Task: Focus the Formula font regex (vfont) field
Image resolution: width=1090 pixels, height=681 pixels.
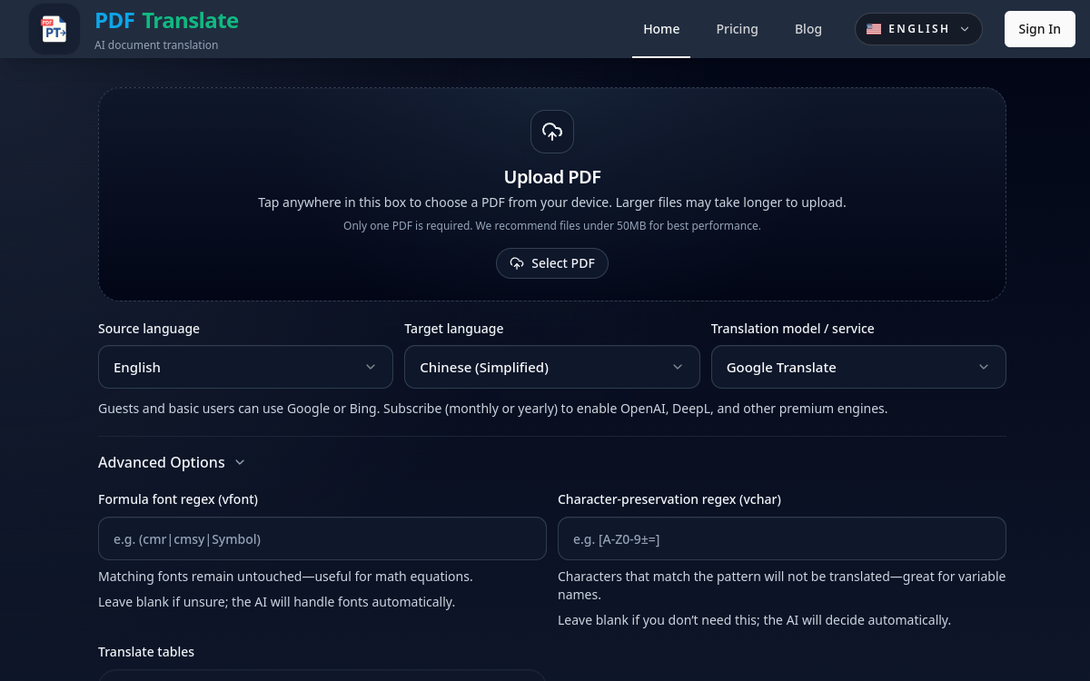Action: coord(322,538)
